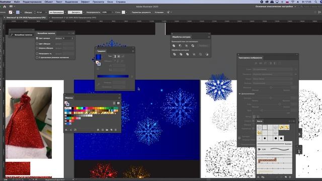Open Стиль dropdown in Image Trace panel
The image size is (322, 181).
[x=273, y=69]
